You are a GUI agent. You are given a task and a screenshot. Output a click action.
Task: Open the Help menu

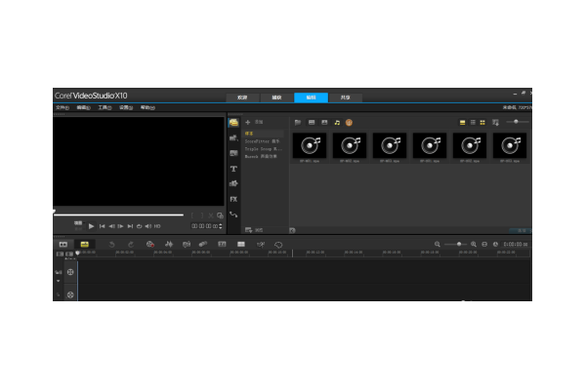point(147,107)
